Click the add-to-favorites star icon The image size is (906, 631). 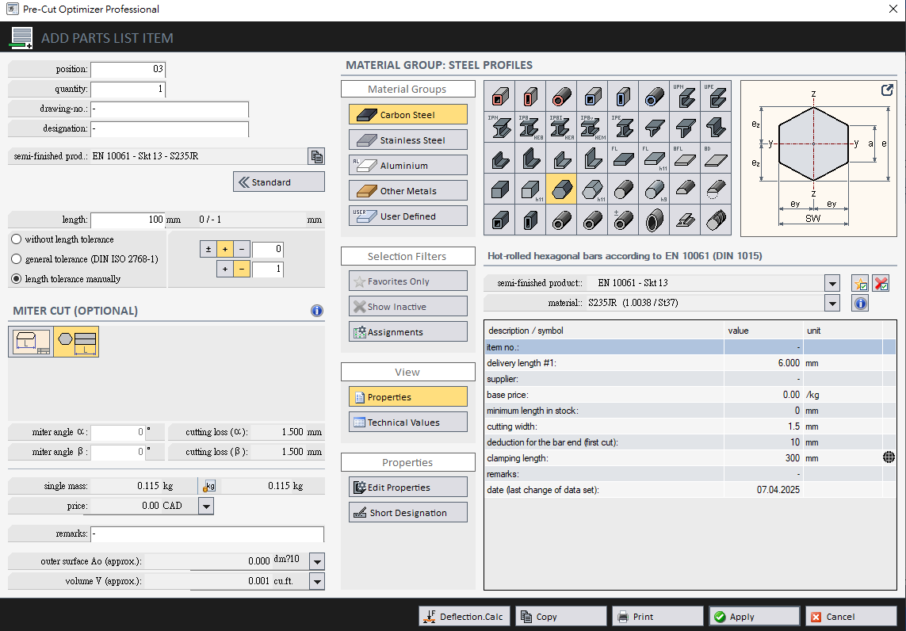coord(860,284)
